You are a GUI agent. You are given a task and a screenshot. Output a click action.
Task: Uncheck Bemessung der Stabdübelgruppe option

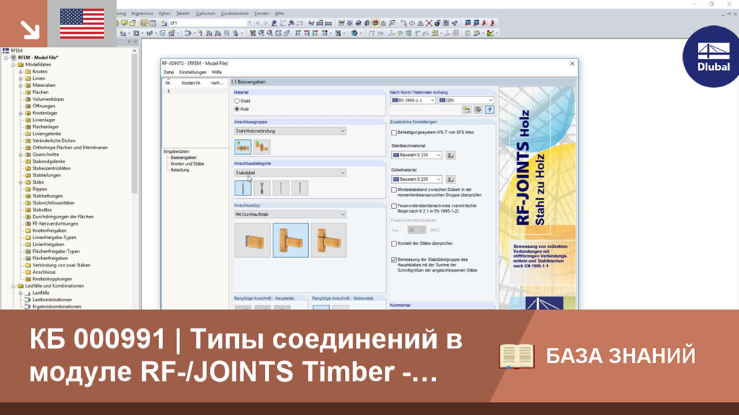394,259
